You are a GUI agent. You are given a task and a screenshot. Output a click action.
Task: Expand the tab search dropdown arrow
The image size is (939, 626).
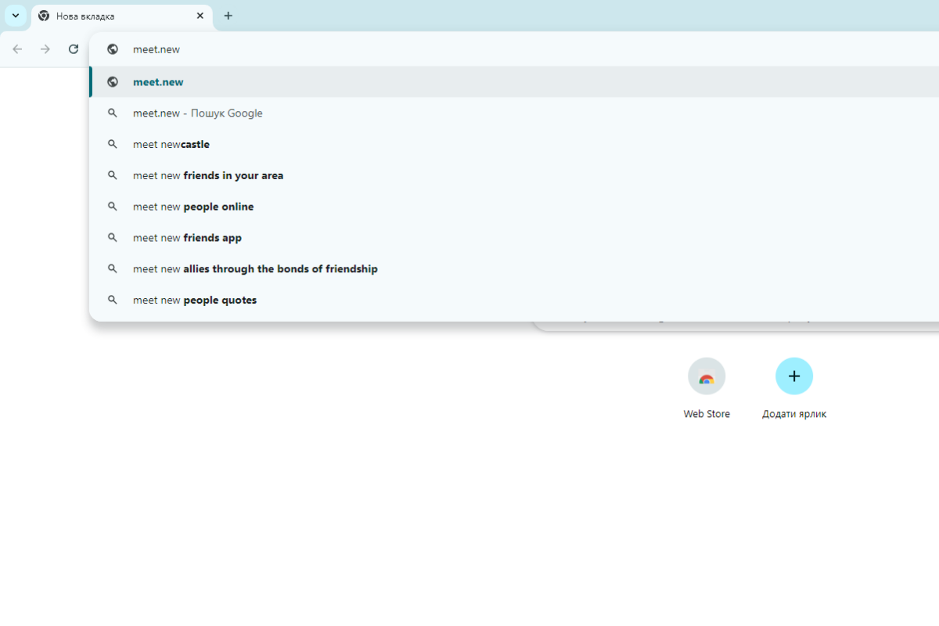[15, 16]
